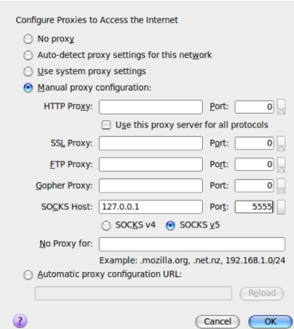Click the HTTP Proxy address field
Image resolution: width=294 pixels, height=329 pixels.
(x=151, y=107)
